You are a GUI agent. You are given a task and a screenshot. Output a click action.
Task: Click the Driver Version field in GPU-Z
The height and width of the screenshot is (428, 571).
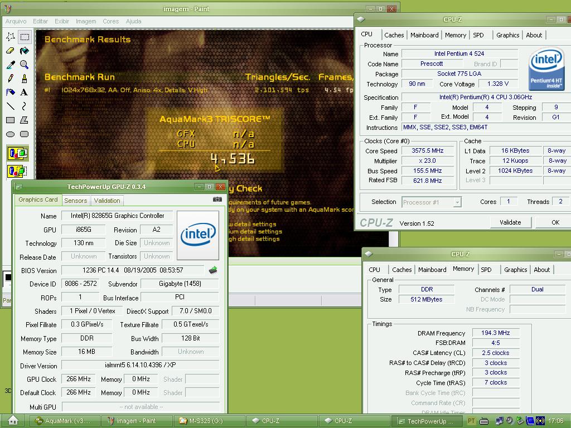coord(140,365)
